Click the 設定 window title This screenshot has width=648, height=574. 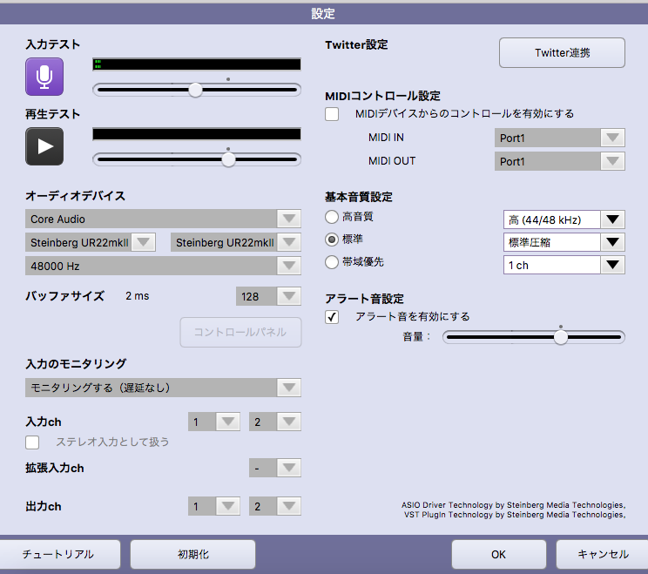point(323,14)
